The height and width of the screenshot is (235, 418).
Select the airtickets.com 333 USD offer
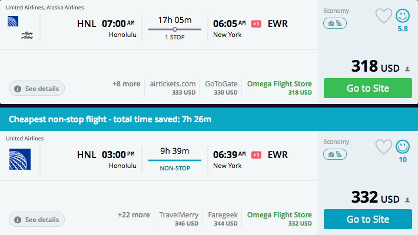[x=172, y=88]
